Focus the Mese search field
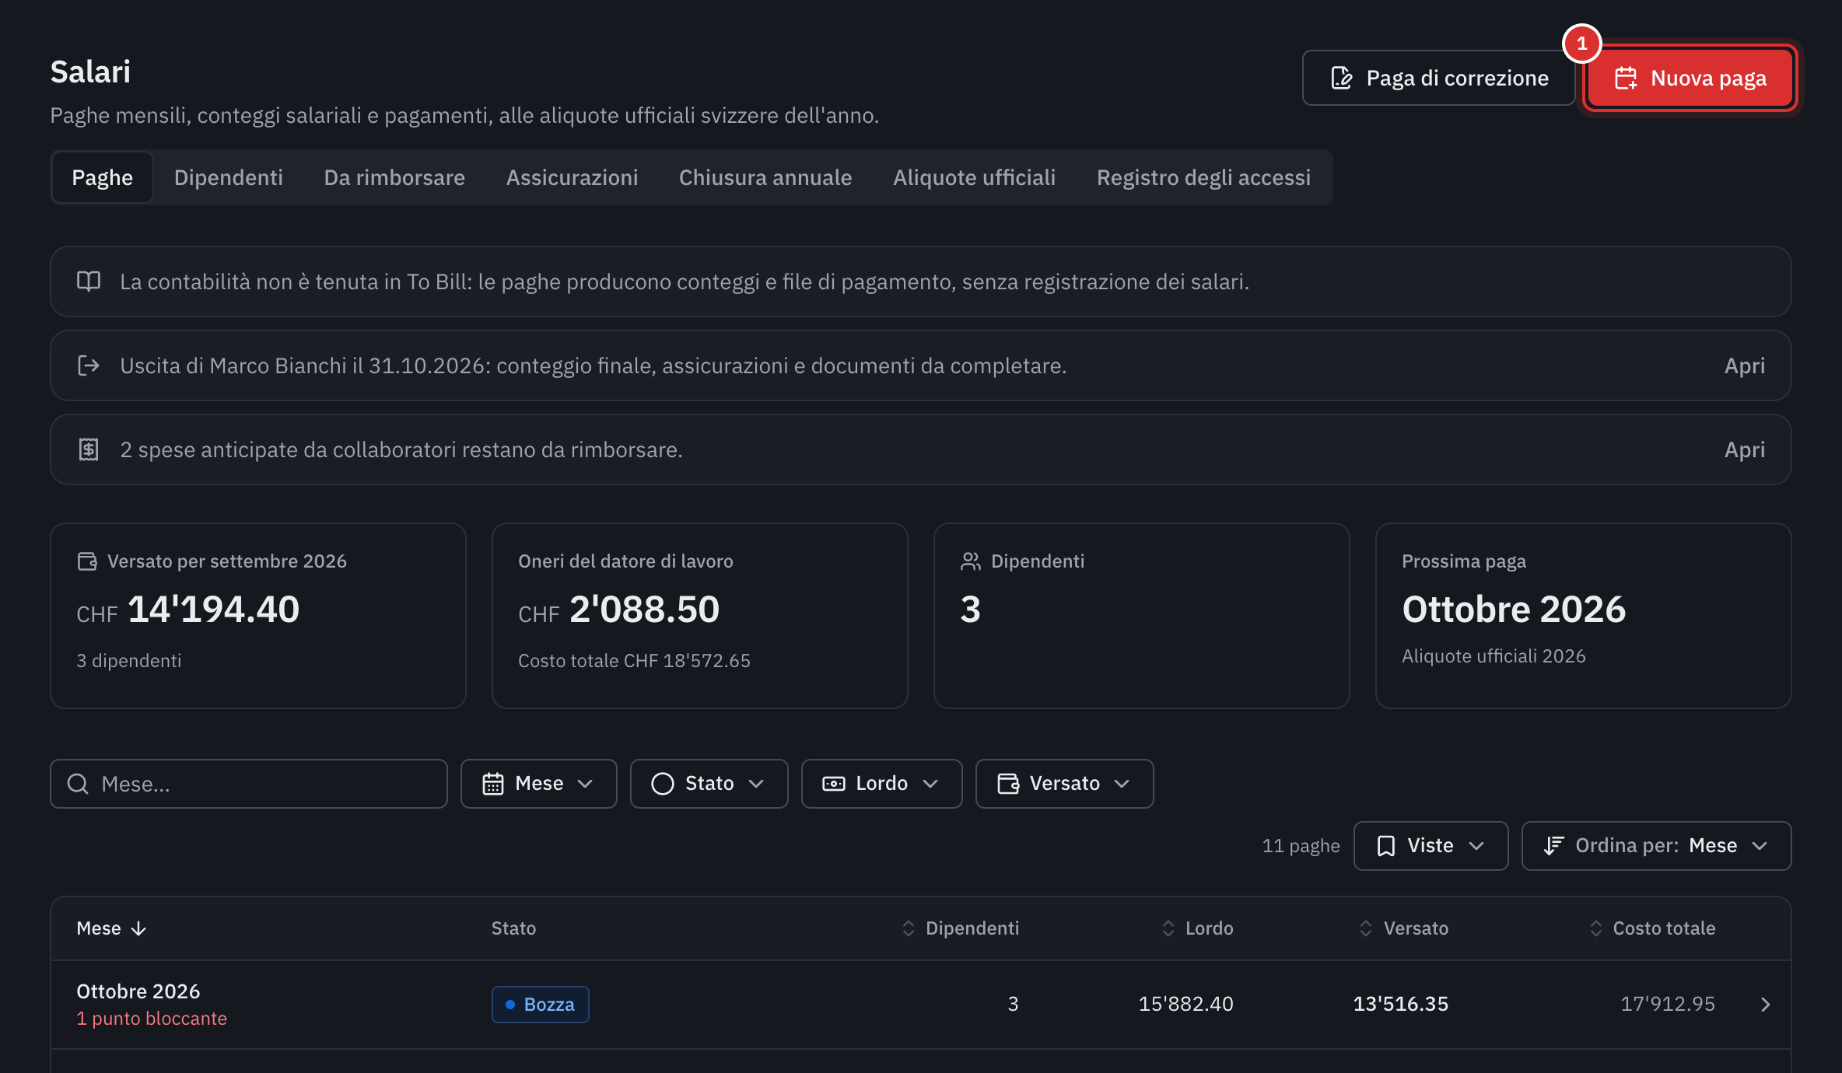The width and height of the screenshot is (1842, 1073). point(249,784)
